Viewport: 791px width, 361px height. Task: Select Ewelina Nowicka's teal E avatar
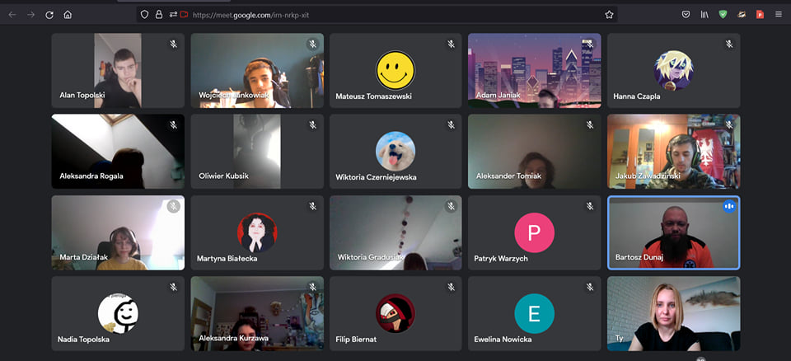(x=534, y=313)
